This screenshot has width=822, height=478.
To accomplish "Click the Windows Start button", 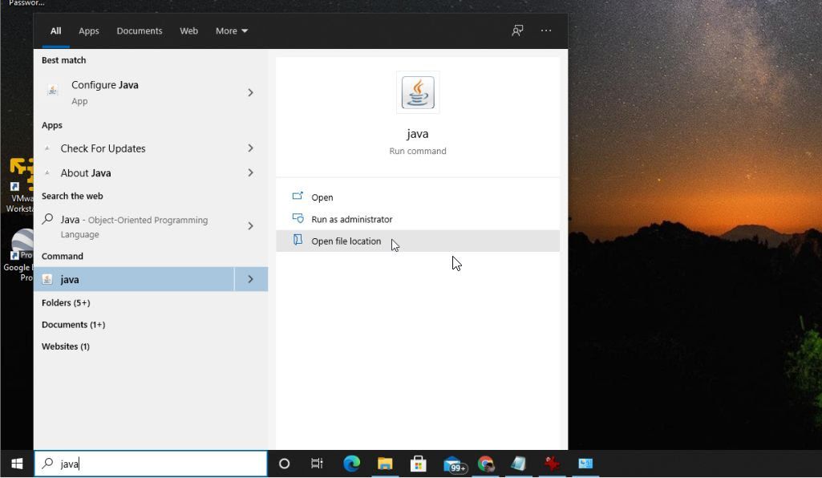I will point(16,464).
